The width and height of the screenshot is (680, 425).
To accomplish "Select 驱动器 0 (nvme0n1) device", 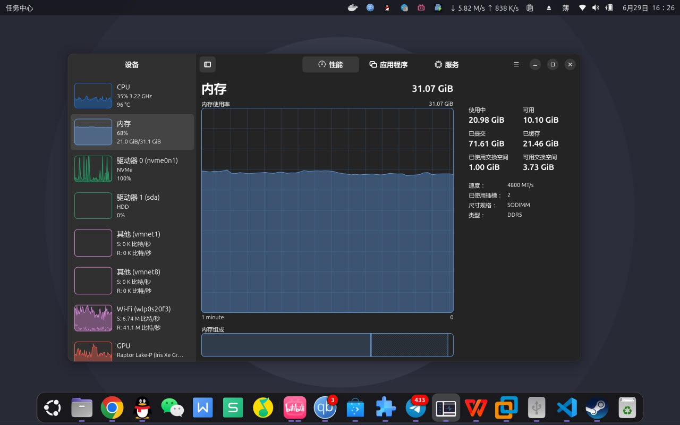I will tap(132, 169).
